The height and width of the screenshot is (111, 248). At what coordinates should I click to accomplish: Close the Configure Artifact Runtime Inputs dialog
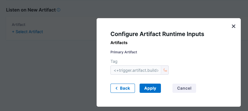click(x=234, y=26)
